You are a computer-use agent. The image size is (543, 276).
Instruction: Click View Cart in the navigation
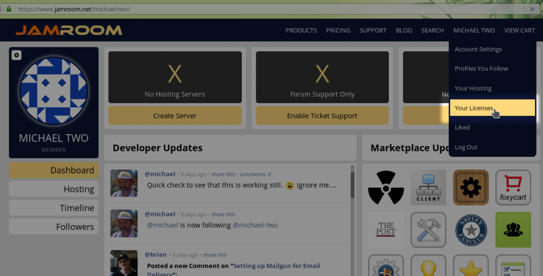520,30
